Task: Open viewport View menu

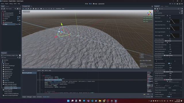Action: click(x=63, y=9)
